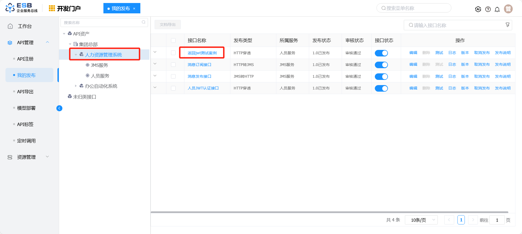Collapse sidebar with blue arrow button
Screen dimensions: 522x234
tap(59, 108)
